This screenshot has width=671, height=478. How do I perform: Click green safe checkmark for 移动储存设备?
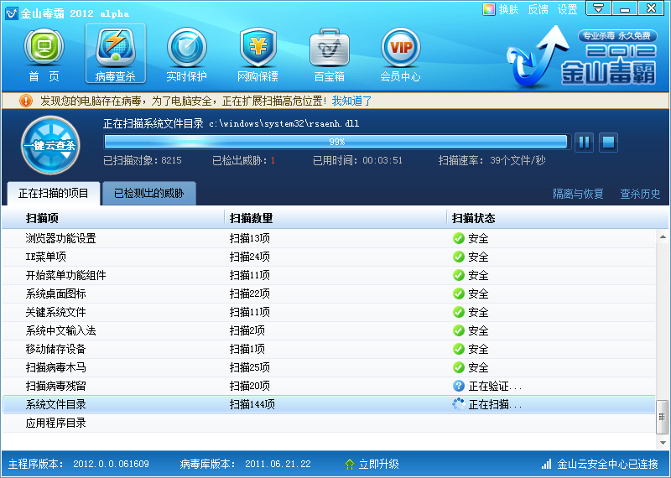click(458, 349)
